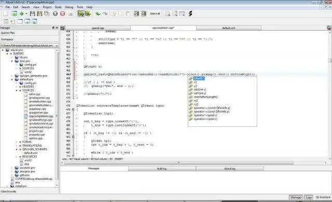Click the Find next magnifier icon
Screen dimensions: 332x202
click(175, 14)
